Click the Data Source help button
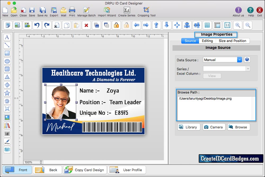 click(247, 59)
